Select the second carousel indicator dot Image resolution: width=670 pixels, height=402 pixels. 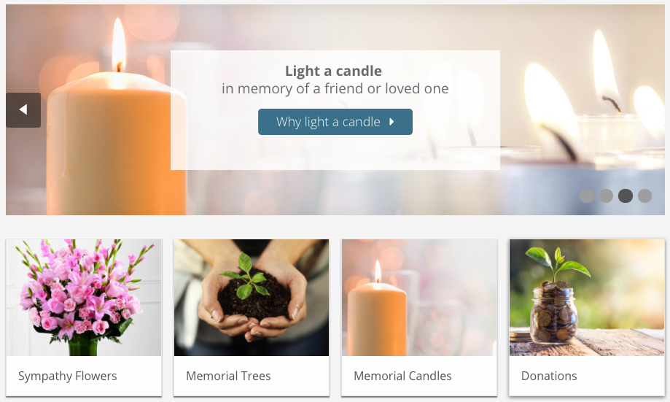[606, 196]
